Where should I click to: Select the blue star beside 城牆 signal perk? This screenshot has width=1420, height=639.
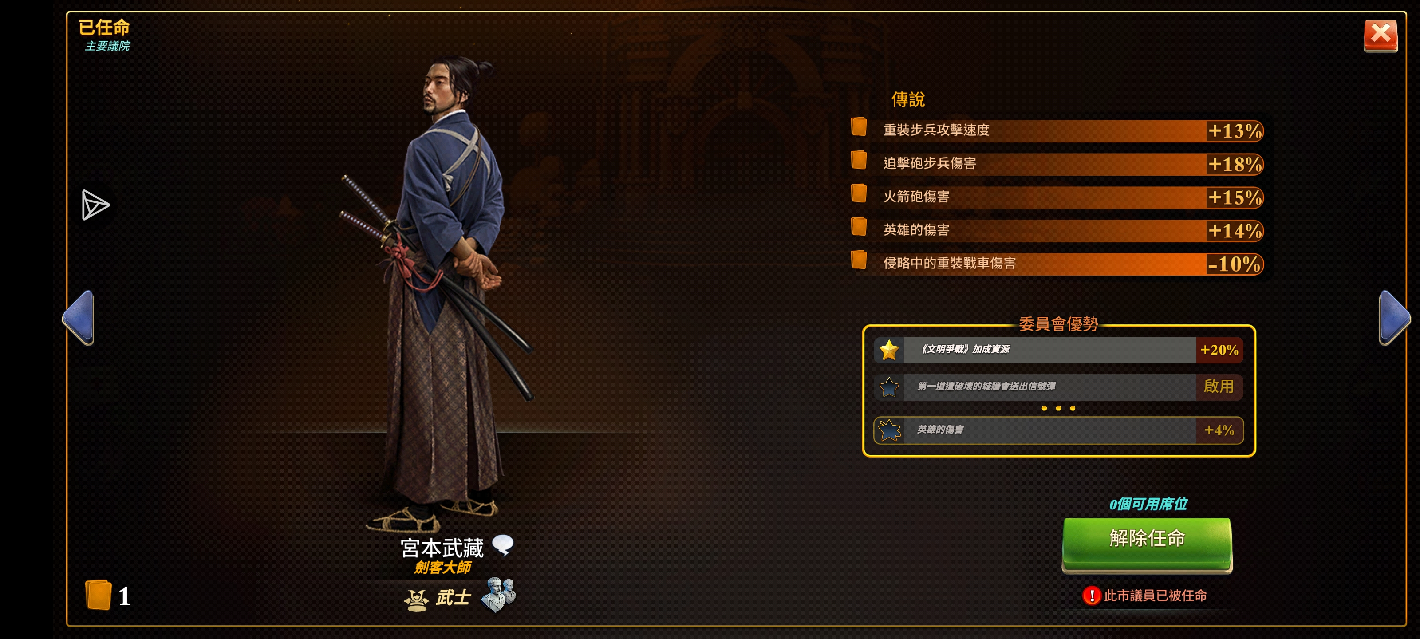(x=888, y=387)
